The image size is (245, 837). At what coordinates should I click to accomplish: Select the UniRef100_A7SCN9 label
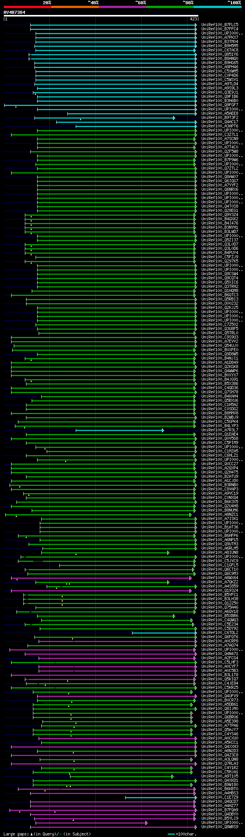[220, 139]
